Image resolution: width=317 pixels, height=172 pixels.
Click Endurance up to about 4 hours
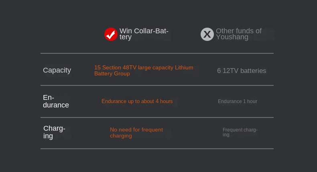[x=137, y=101]
